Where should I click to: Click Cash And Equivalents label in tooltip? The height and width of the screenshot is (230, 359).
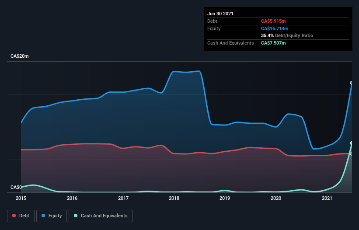(230, 43)
